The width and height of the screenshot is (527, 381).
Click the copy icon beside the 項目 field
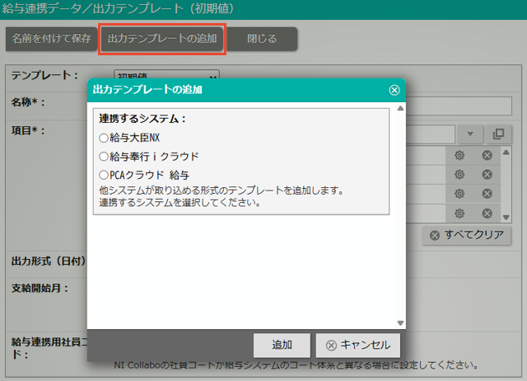tap(498, 134)
